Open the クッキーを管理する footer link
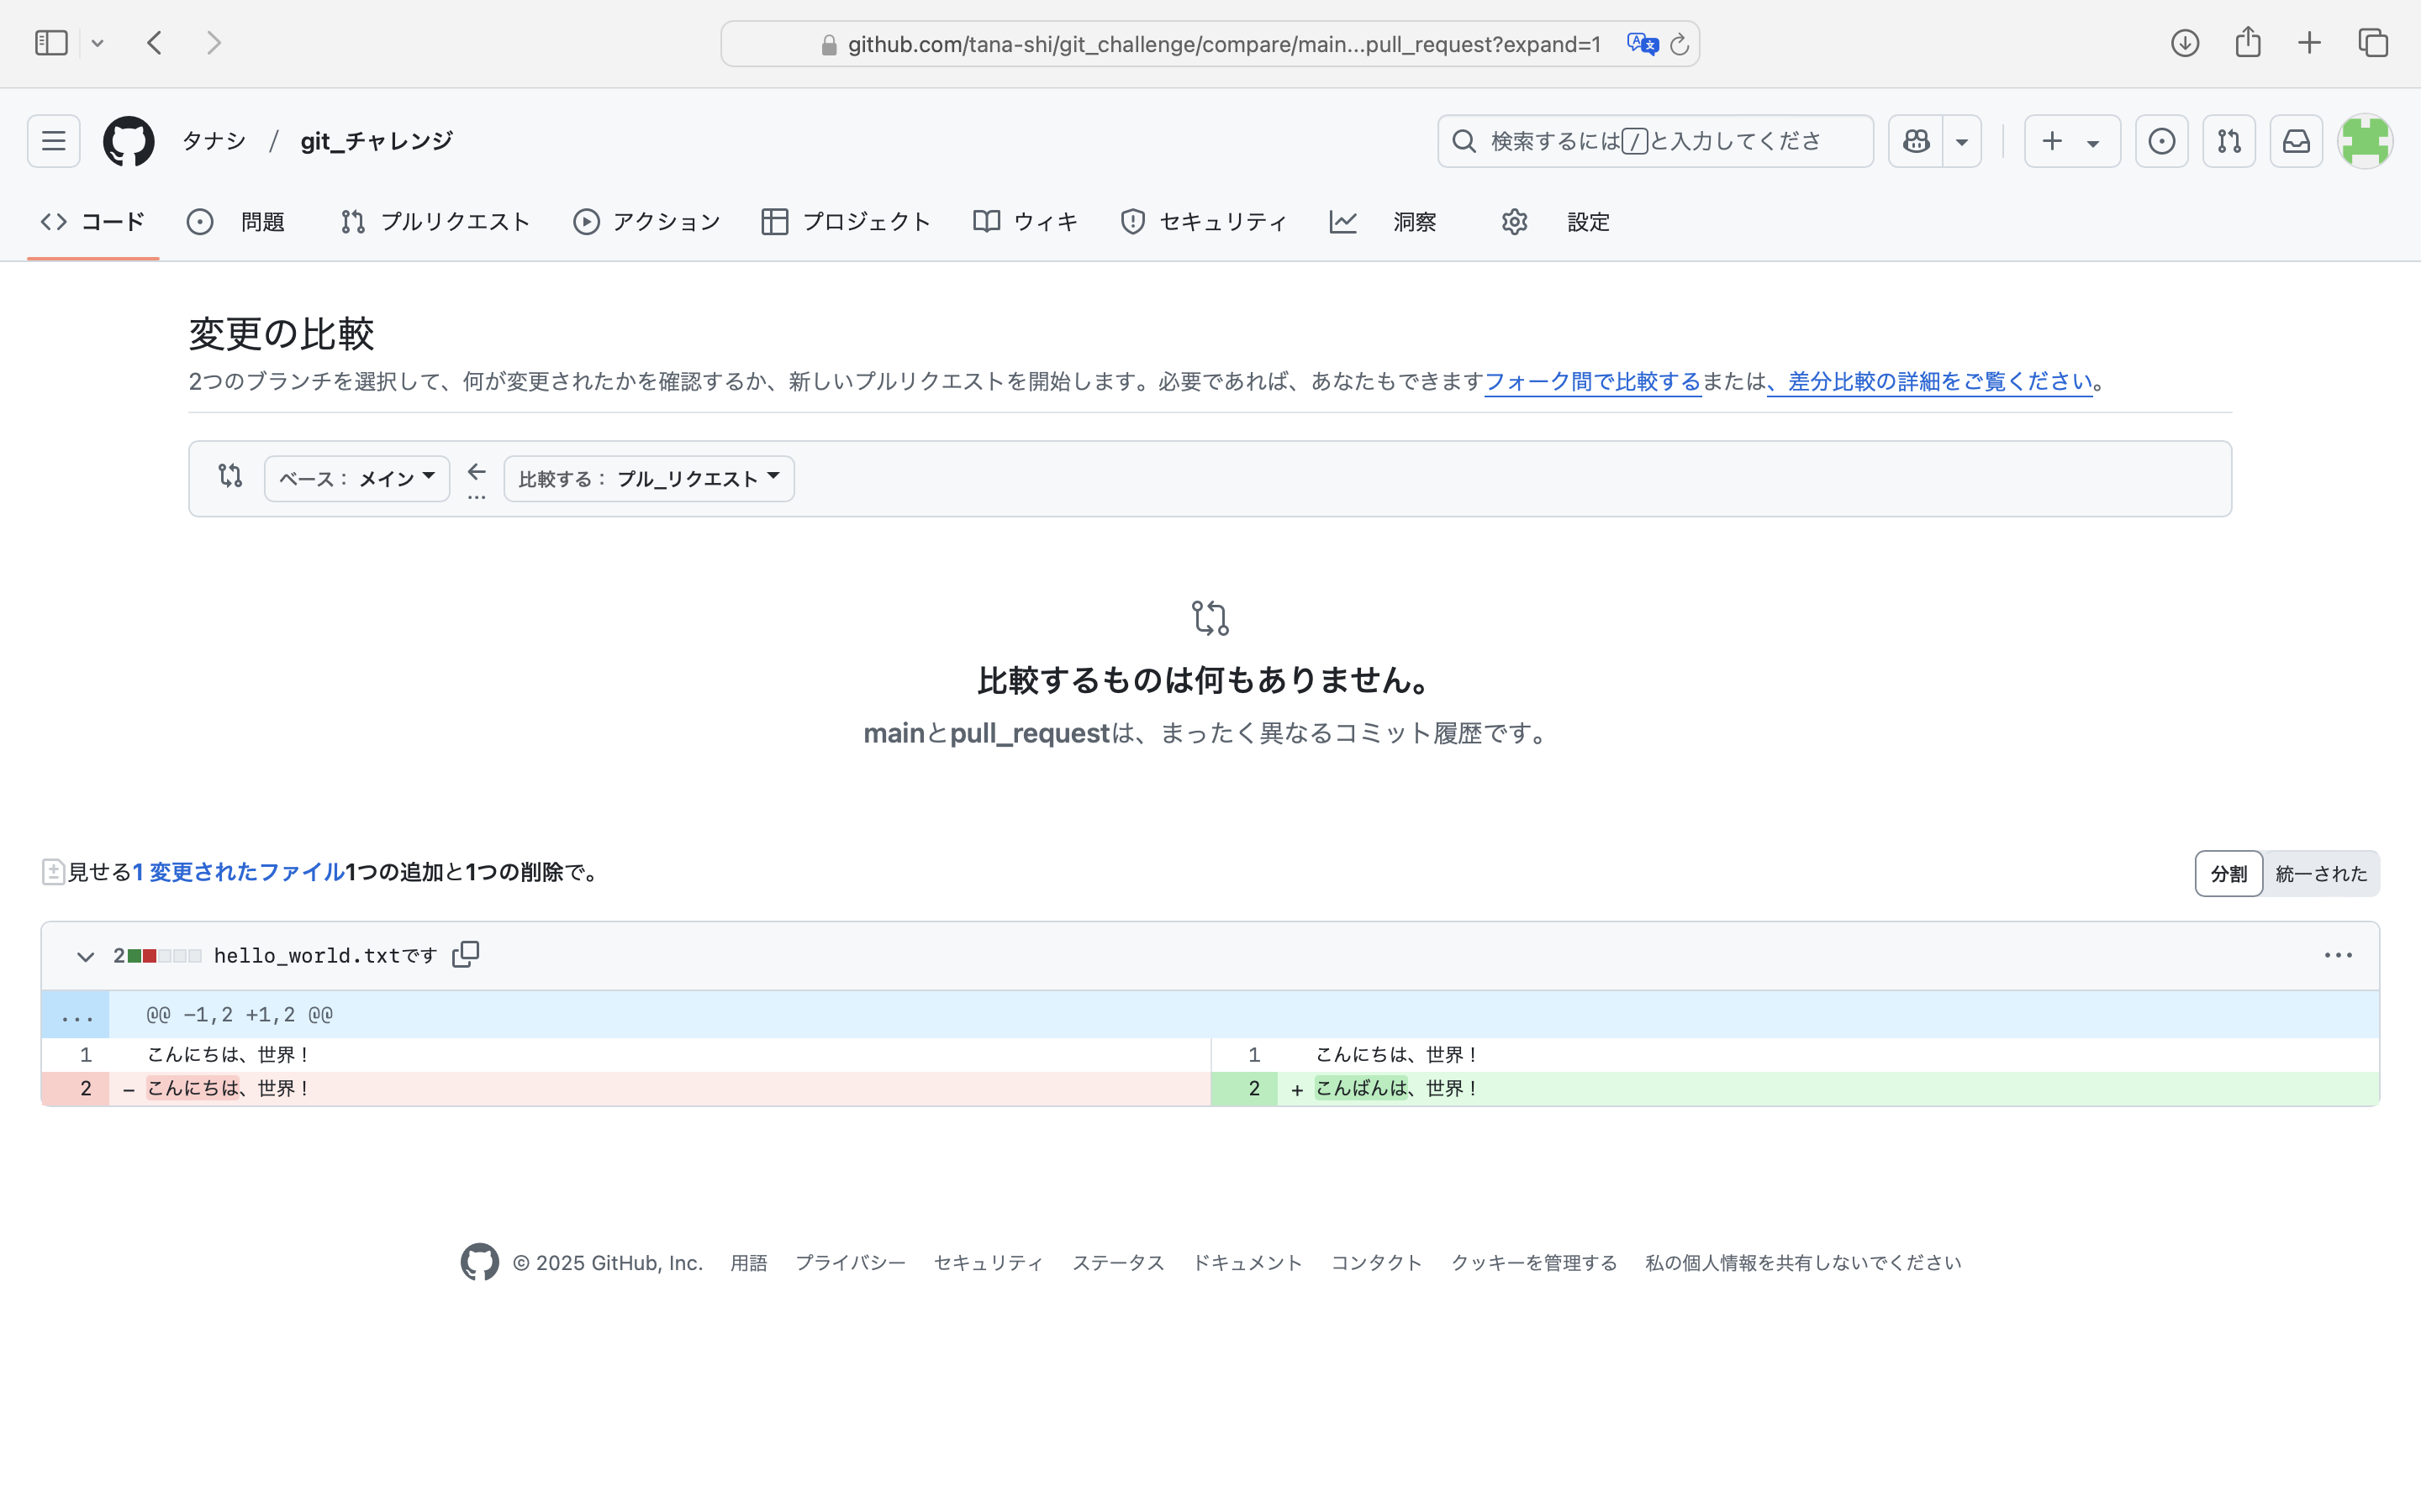Viewport: 2421px width, 1512px height. click(x=1533, y=1263)
